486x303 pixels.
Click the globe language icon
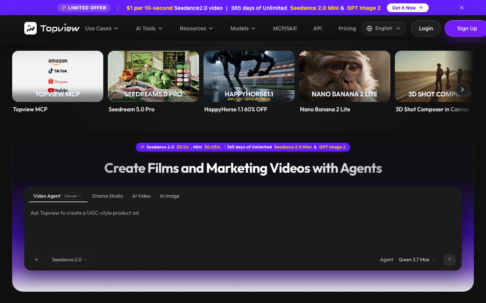click(369, 28)
